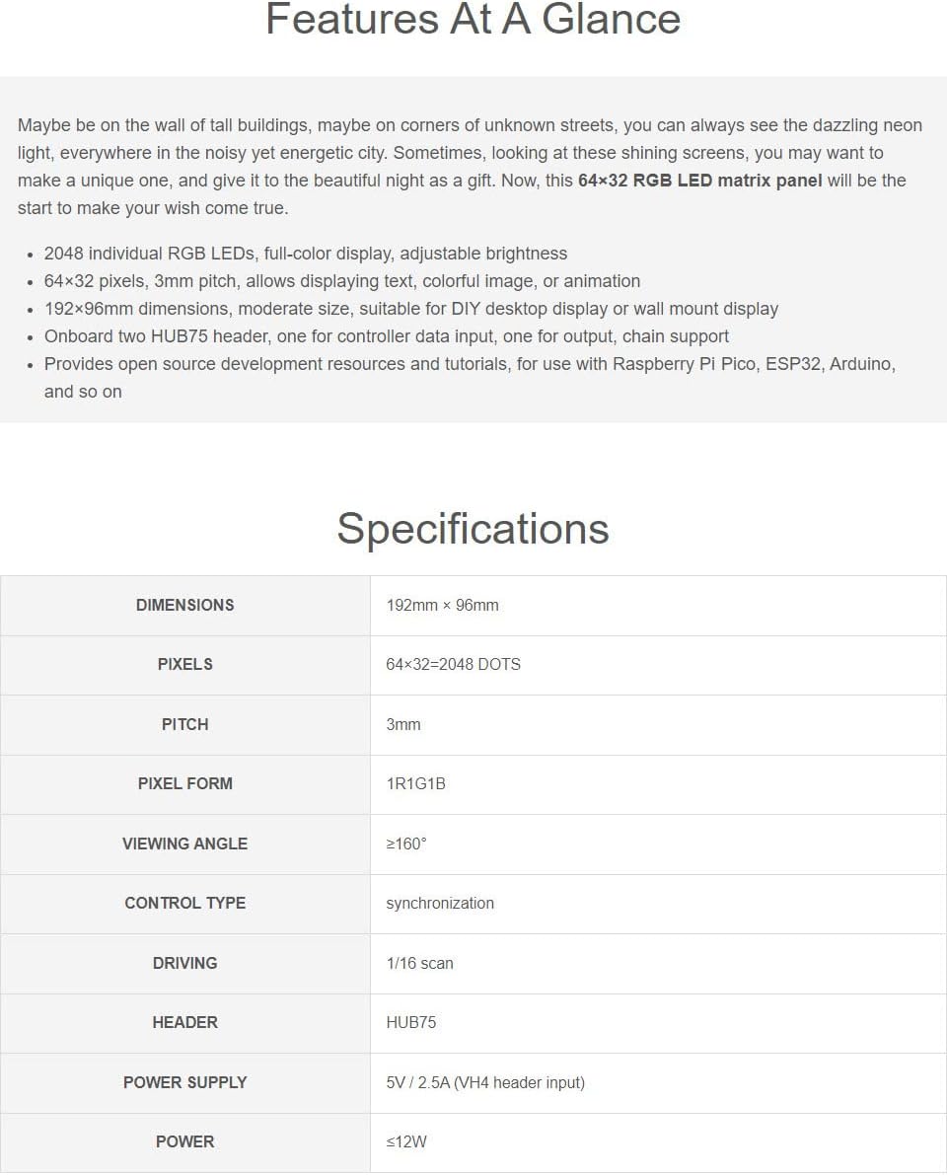Select the VIEWING ANGLE row label
Screen dimensions: 947x1175
coord(184,844)
